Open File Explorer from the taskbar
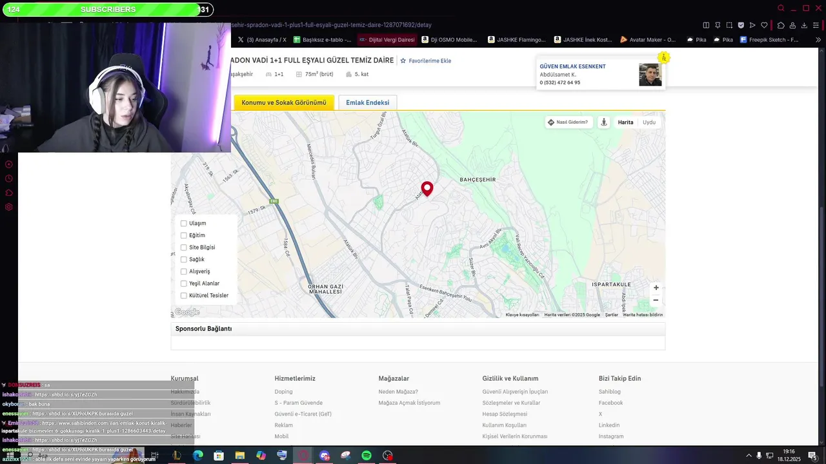Screen dimensions: 826x464 pyautogui.click(x=239, y=456)
